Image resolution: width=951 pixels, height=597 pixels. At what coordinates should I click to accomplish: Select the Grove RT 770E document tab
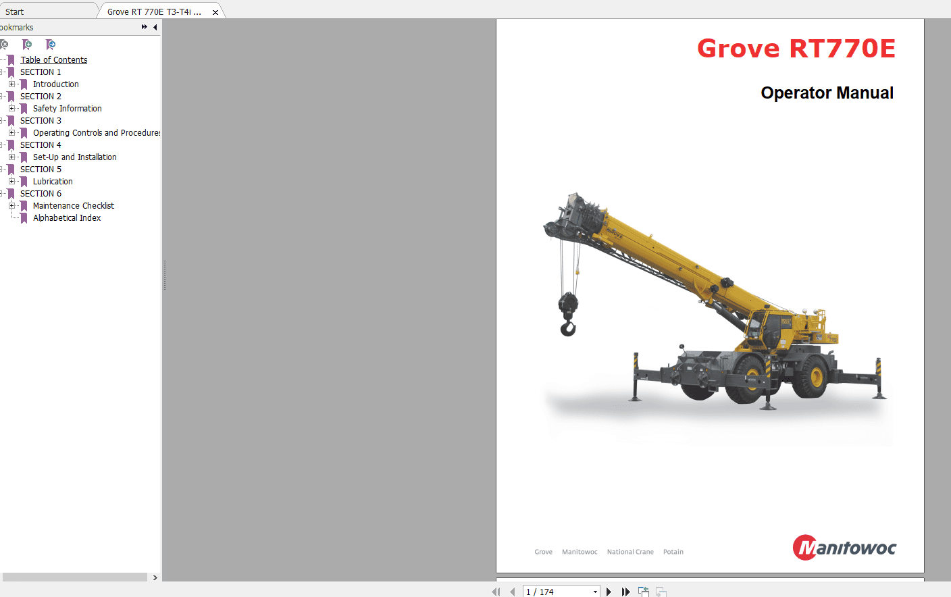point(155,11)
